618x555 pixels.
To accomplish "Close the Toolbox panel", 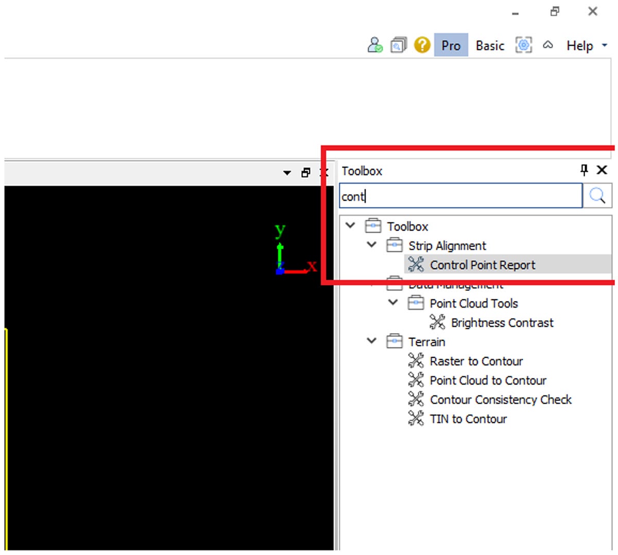I will tap(602, 170).
